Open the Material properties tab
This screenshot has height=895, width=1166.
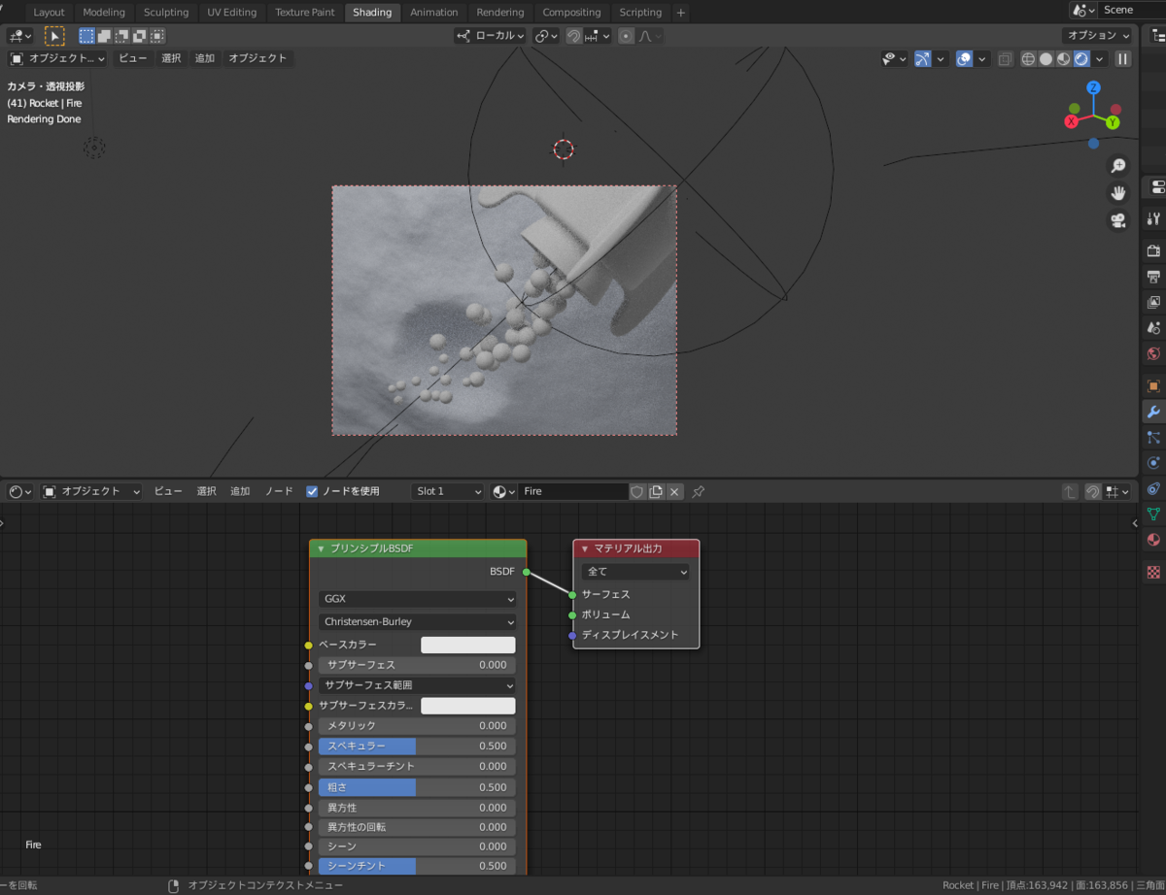coord(1153,540)
